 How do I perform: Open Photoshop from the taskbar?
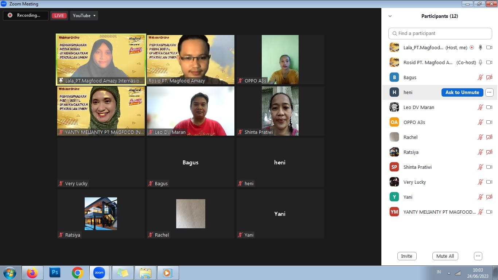coord(55,273)
